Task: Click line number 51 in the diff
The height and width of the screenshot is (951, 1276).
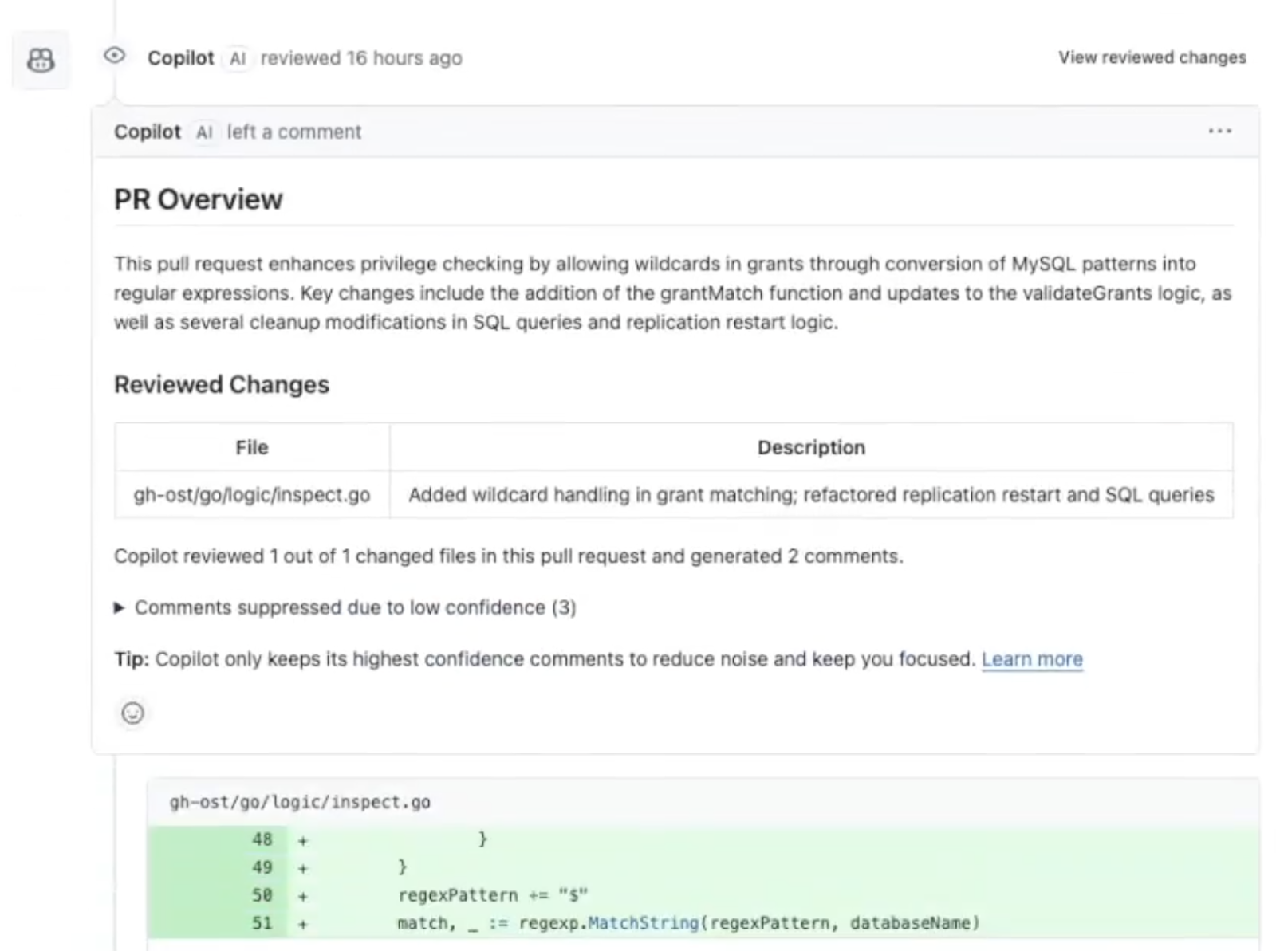Action: click(x=262, y=923)
